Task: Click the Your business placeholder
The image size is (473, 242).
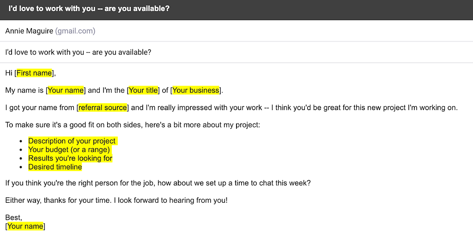Action: coord(195,90)
